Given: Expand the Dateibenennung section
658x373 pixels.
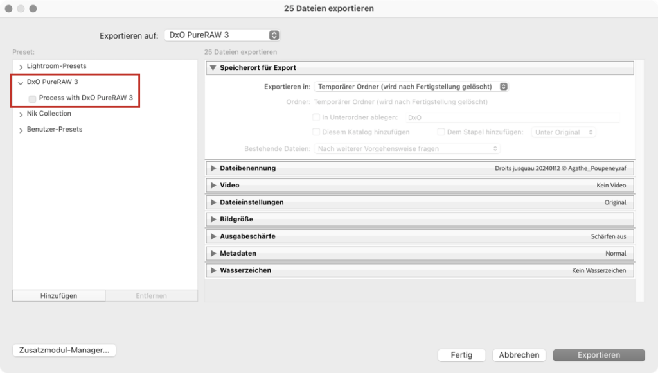Looking at the screenshot, I should pos(213,168).
